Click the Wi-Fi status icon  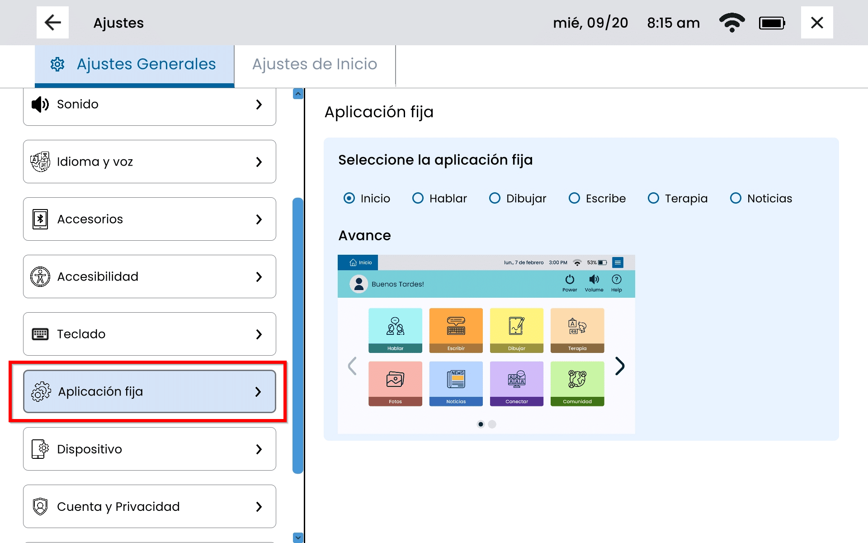click(731, 23)
